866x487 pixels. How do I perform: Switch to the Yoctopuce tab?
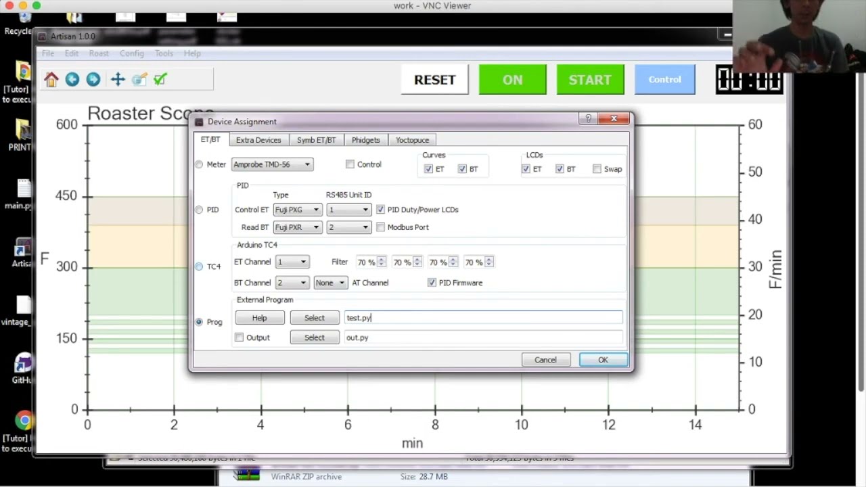point(412,140)
